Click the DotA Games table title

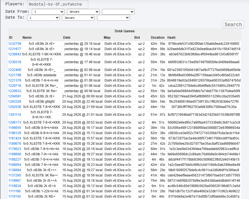tap(125, 31)
